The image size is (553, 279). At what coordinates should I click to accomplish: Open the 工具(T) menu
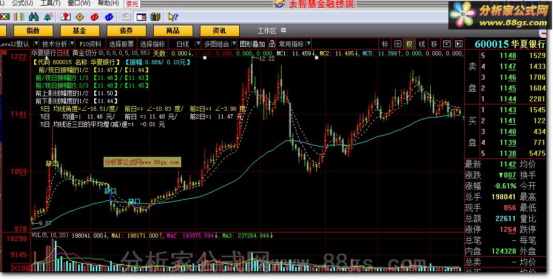[50, 3]
